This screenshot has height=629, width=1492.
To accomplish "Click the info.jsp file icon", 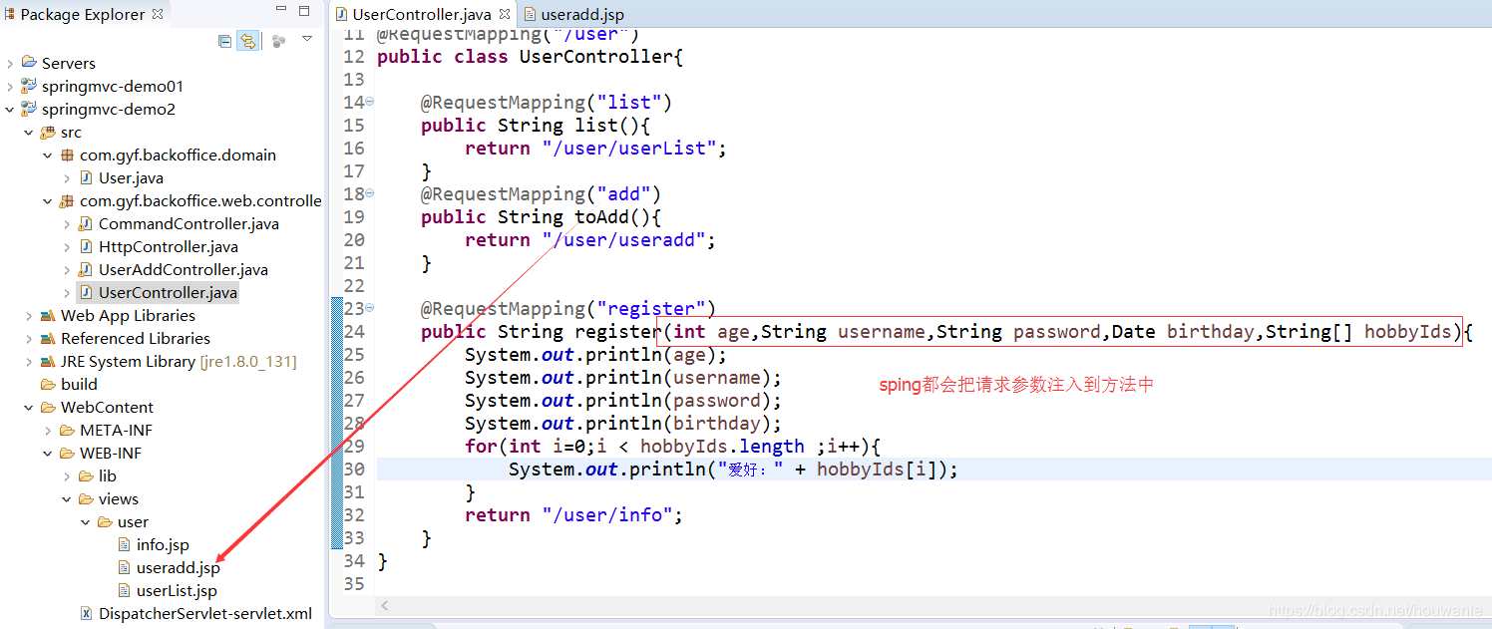I will [124, 544].
